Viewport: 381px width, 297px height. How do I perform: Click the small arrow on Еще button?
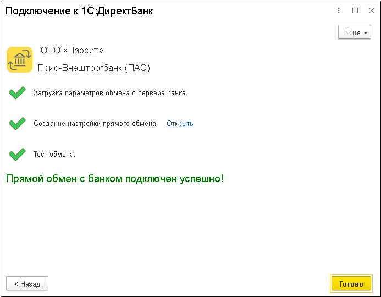click(366, 33)
